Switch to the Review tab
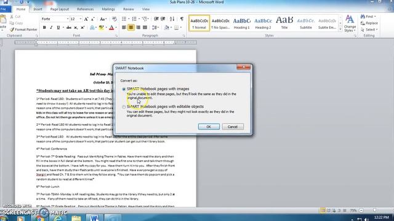The width and height of the screenshot is (394, 221). click(x=129, y=9)
